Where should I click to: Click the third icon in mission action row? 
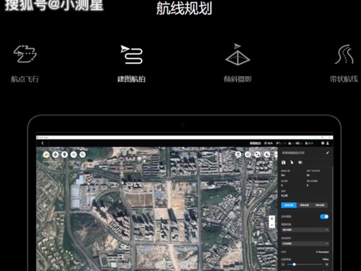coord(300,163)
